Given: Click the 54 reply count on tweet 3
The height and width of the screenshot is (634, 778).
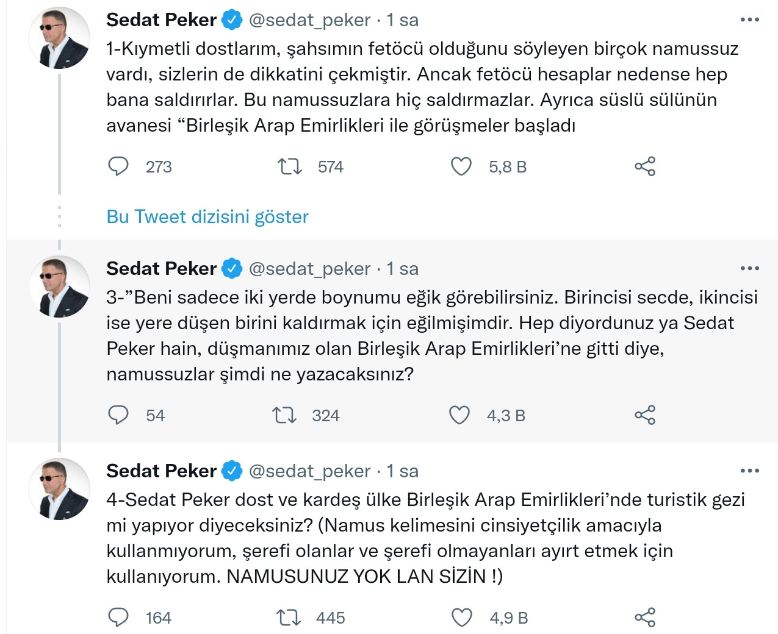Looking at the screenshot, I should pyautogui.click(x=155, y=415).
